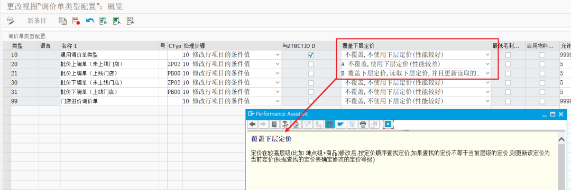Click the highlighted calendar-grid icon in Performance Assistant
The image size is (571, 190).
(329, 124)
